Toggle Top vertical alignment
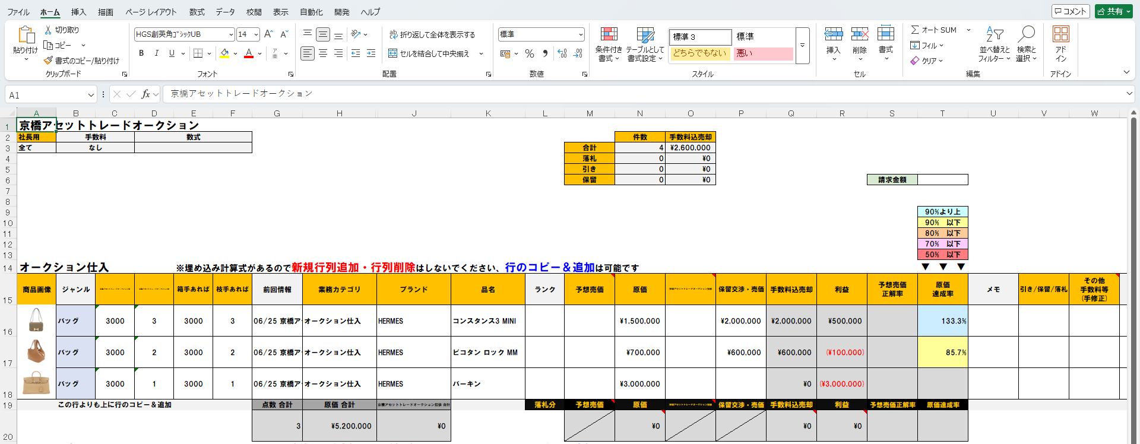The width and height of the screenshot is (1140, 444). coord(308,34)
